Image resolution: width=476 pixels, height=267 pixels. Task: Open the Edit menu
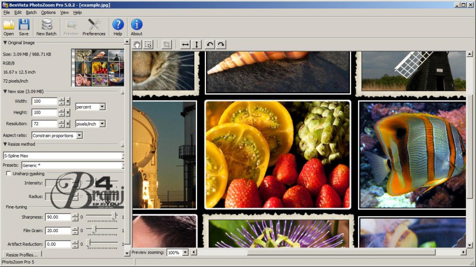[x=18, y=13]
